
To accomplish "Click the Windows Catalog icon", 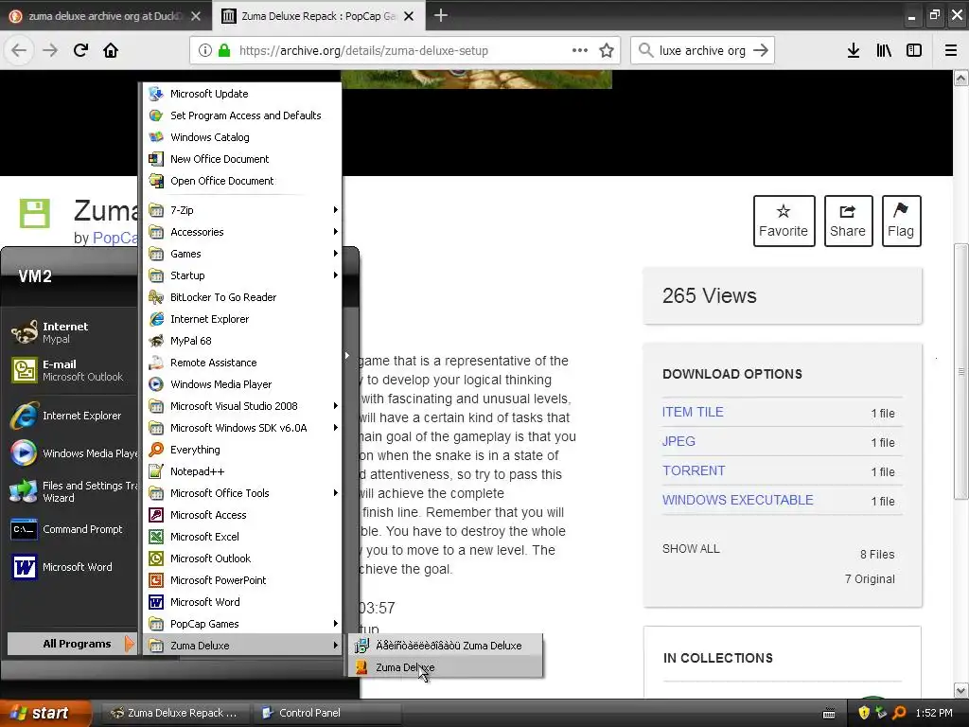I will pyautogui.click(x=156, y=137).
